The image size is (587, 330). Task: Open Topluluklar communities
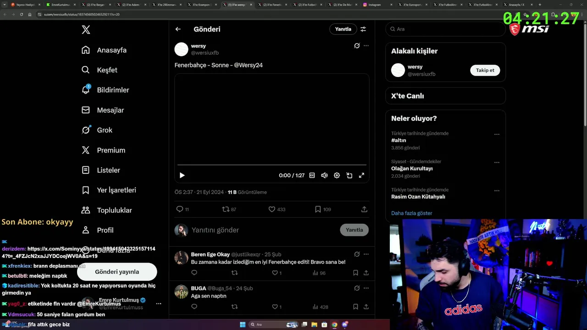click(x=106, y=210)
